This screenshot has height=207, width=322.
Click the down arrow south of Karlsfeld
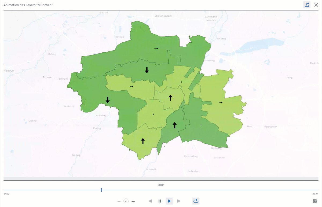tap(147, 70)
